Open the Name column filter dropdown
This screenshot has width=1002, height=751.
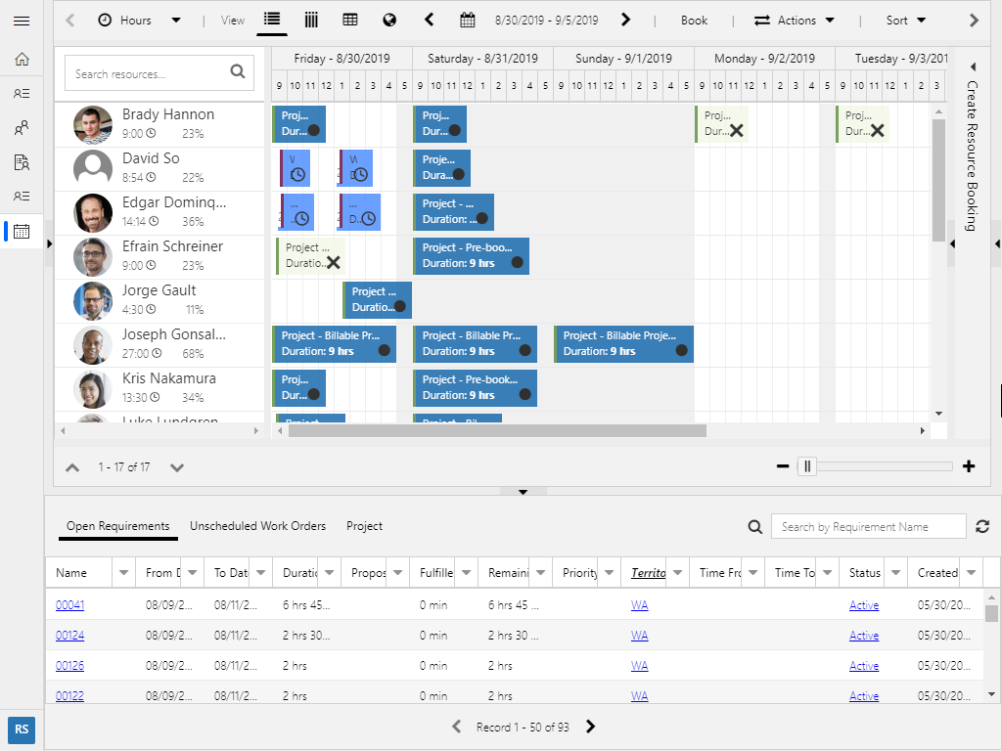pyautogui.click(x=124, y=573)
